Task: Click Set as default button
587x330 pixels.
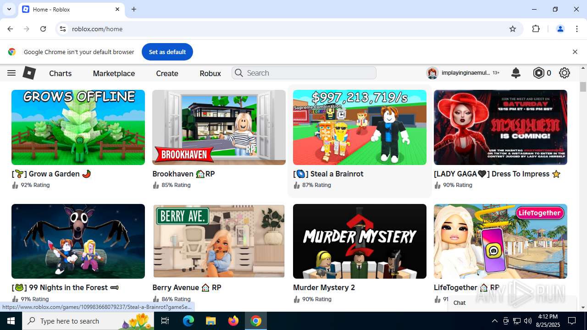Action: point(167,52)
